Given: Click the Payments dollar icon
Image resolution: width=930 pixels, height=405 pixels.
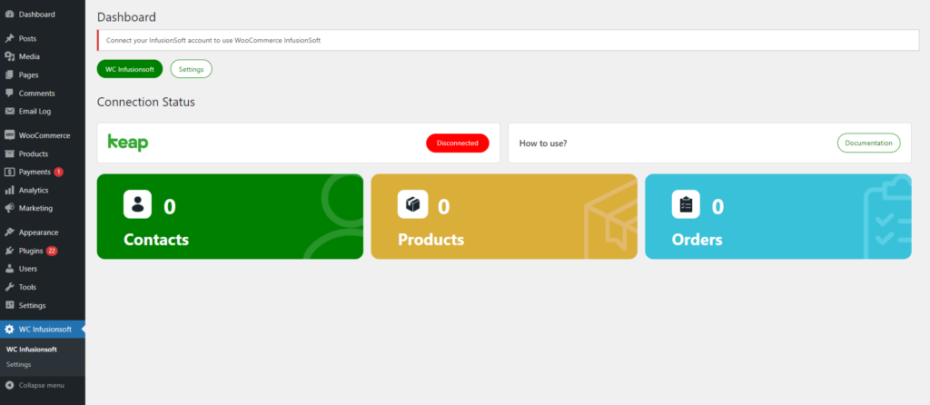Looking at the screenshot, I should coord(9,172).
